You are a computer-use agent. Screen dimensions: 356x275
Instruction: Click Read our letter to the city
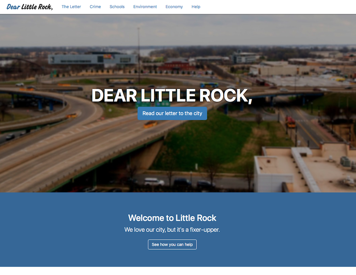pos(172,113)
